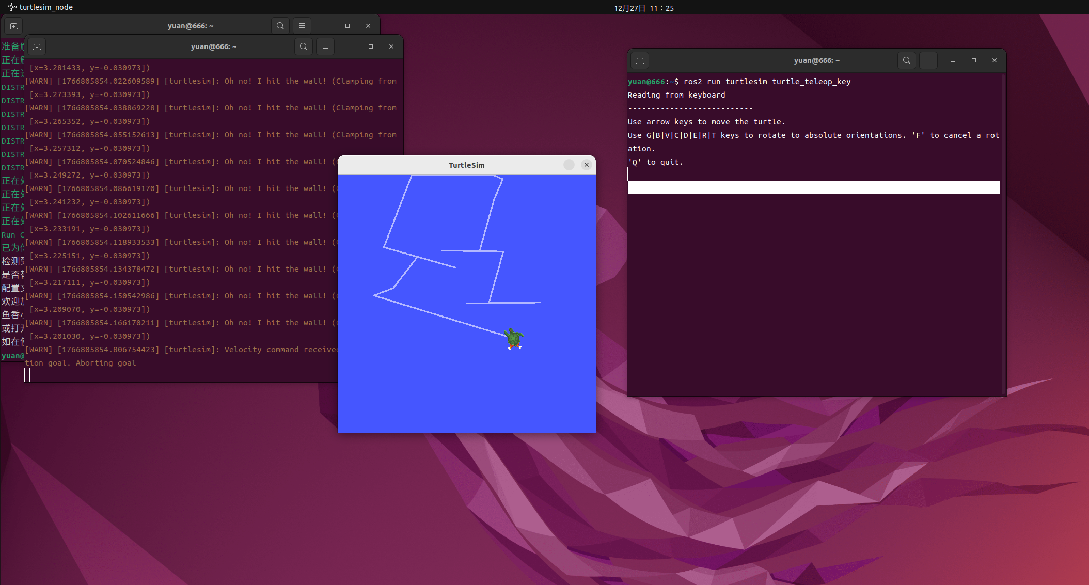Click new tab icon in back terminal
Viewport: 1089px width, 585px height.
tap(13, 26)
